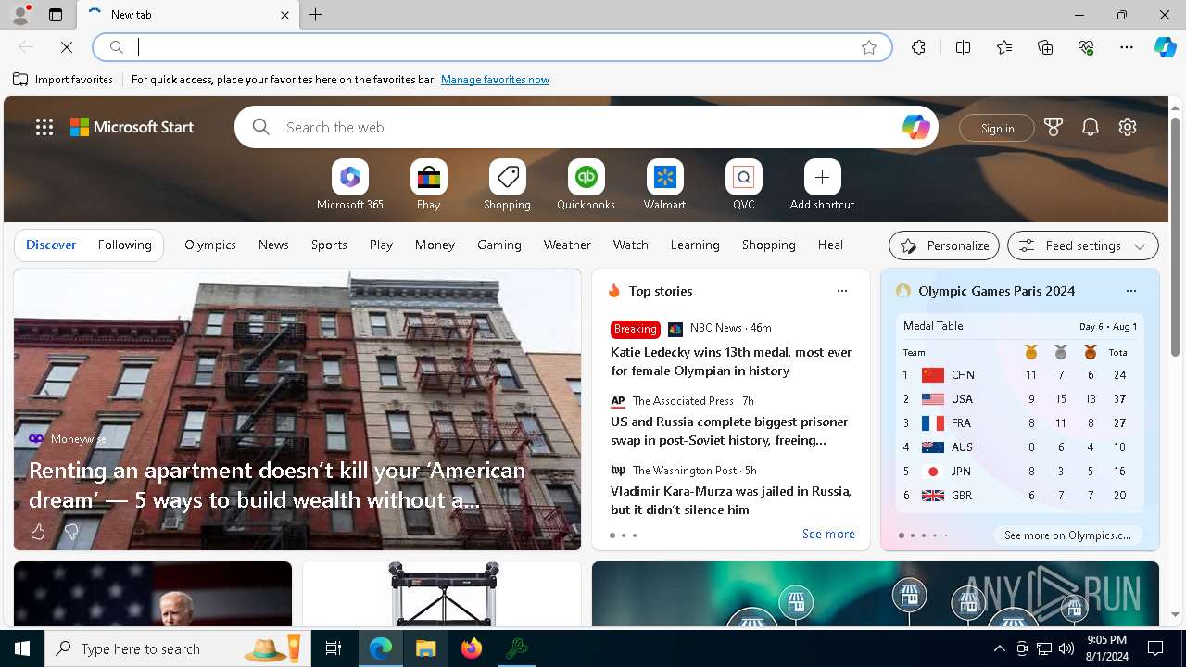Open Vladimir Kara-Murza story
Viewport: 1186px width, 667px height.
tap(731, 500)
